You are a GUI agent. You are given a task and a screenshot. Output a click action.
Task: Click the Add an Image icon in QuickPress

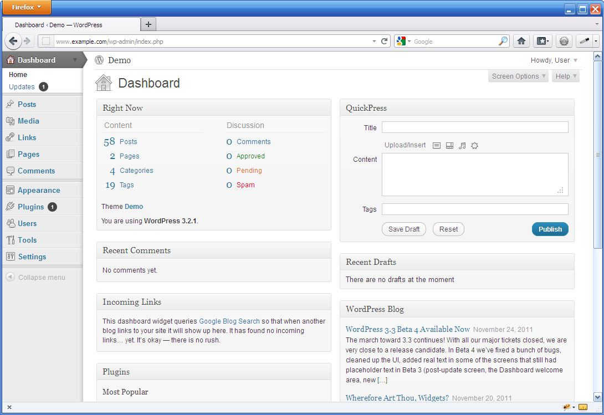pos(437,145)
